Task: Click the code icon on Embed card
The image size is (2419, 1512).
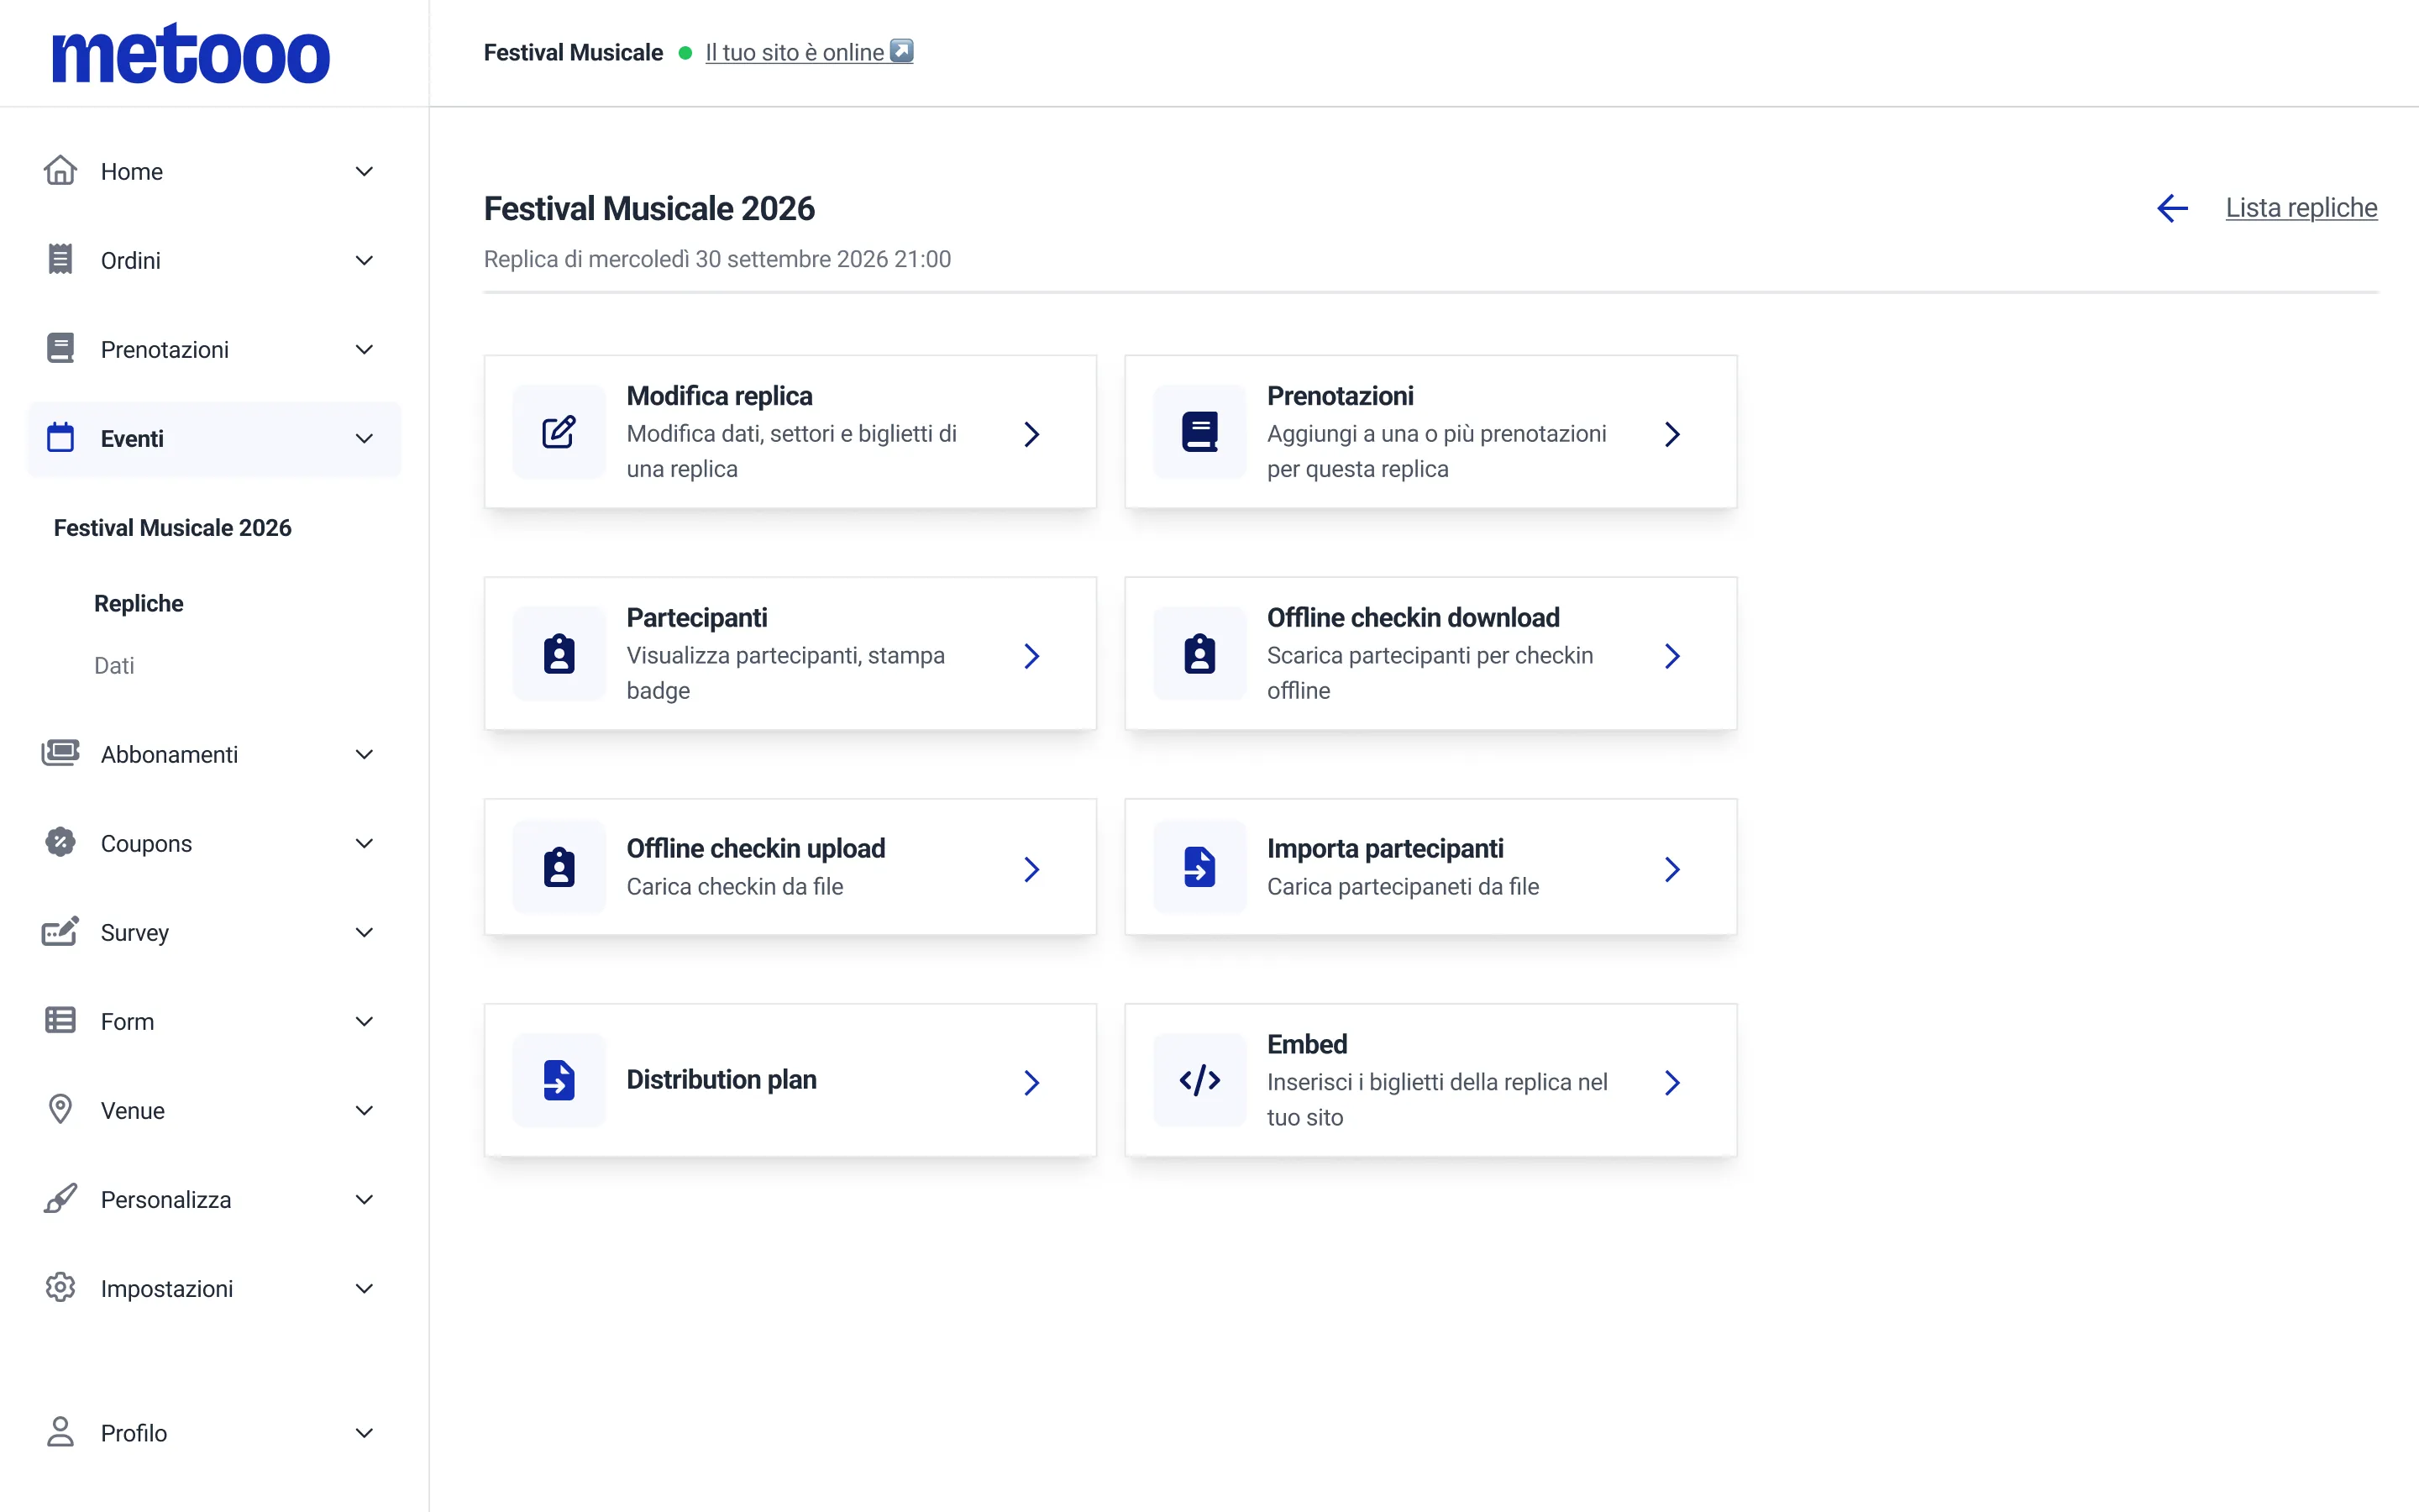Action: (1199, 1080)
